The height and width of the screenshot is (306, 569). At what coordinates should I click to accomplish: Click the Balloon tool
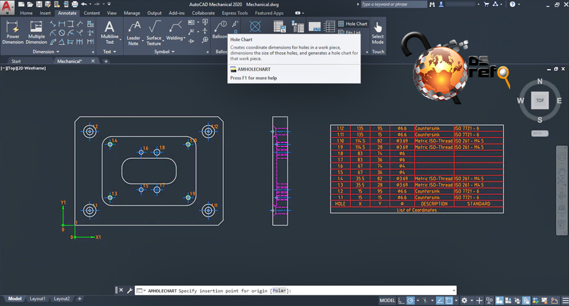coord(220,31)
